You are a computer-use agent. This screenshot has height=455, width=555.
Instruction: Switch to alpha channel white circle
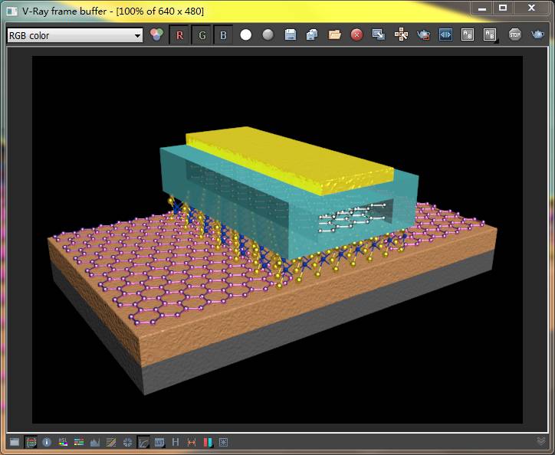point(246,35)
